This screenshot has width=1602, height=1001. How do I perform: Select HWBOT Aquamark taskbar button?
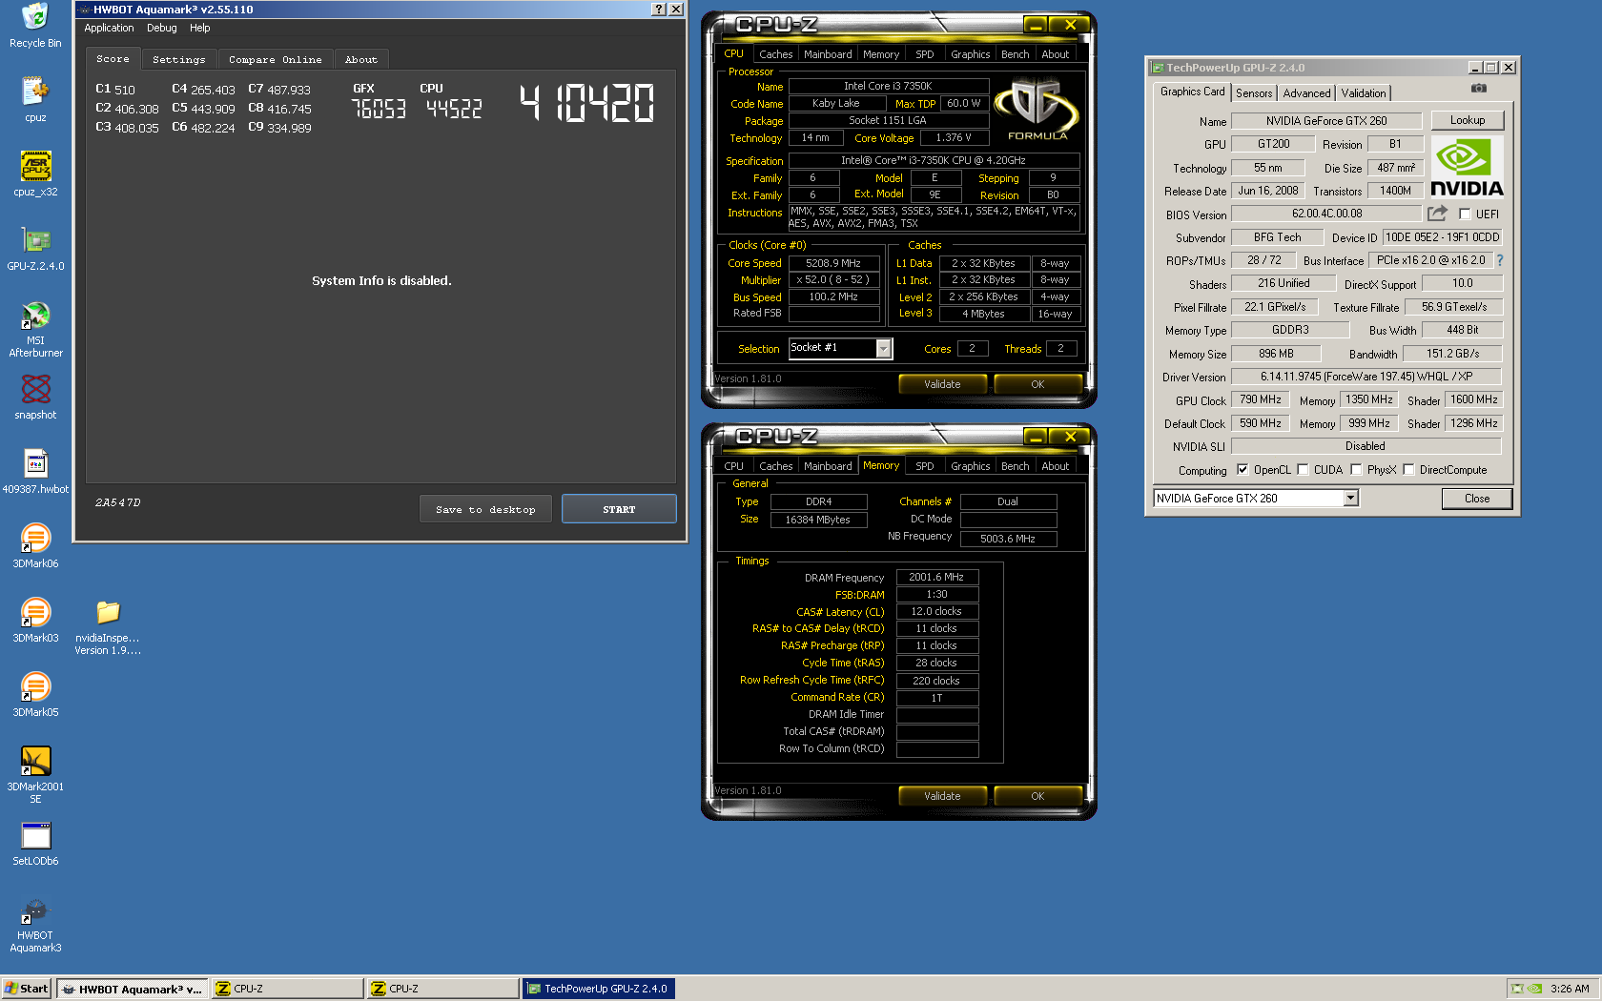coord(132,989)
